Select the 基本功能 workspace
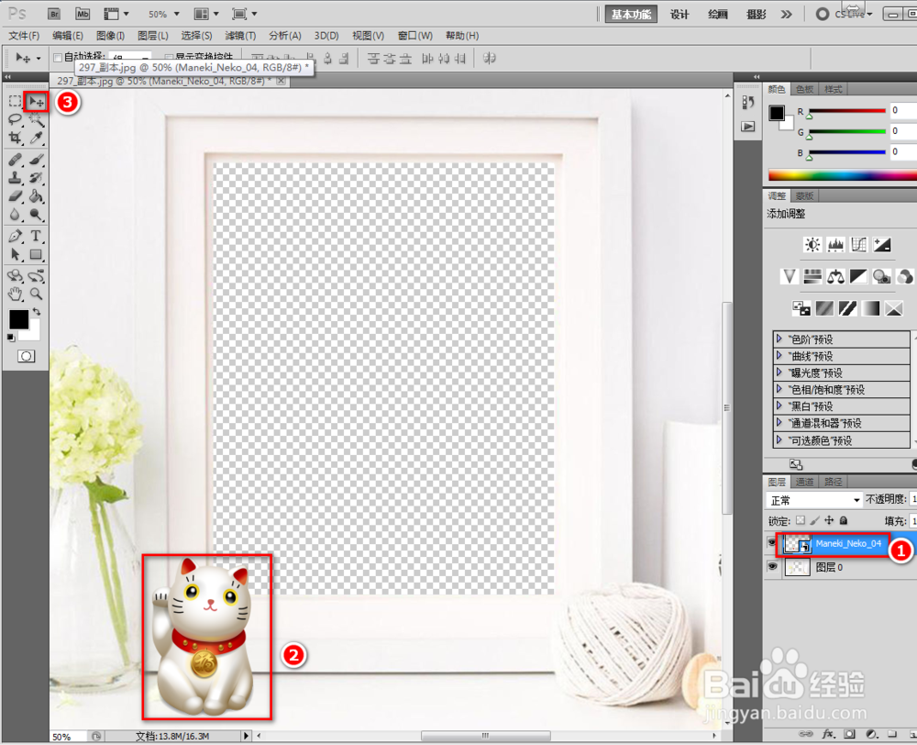This screenshot has height=745, width=917. (x=631, y=14)
